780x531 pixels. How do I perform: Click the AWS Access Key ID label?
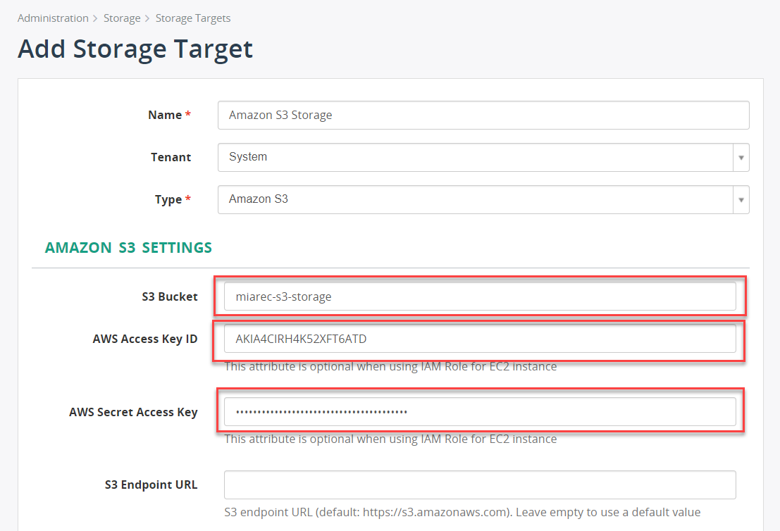[144, 339]
